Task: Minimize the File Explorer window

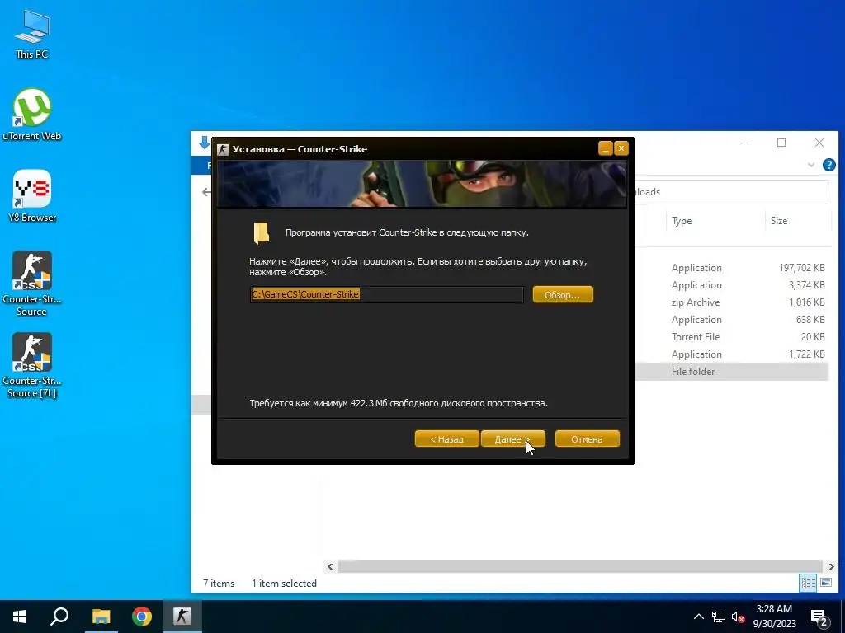Action: [x=744, y=143]
